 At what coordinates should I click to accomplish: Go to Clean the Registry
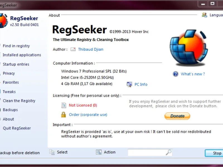19,101
